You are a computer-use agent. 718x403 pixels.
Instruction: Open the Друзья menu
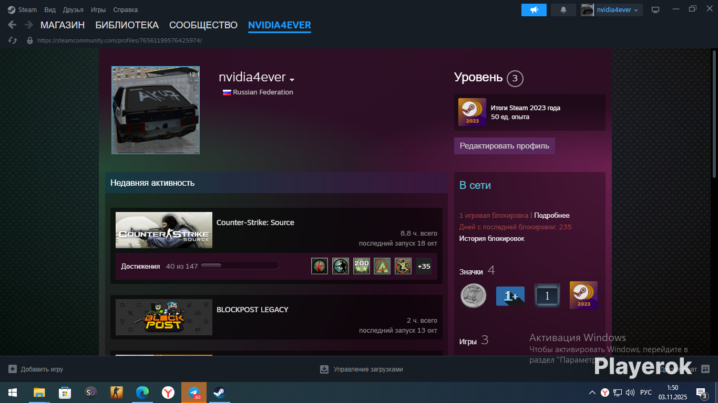coord(73,10)
